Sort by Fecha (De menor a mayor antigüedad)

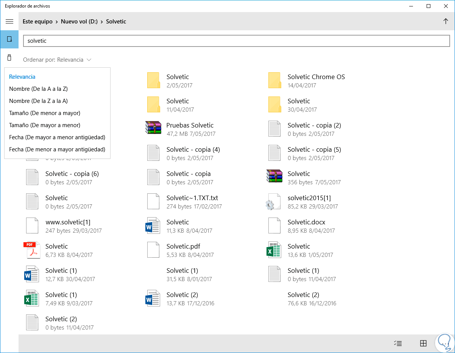point(57,149)
